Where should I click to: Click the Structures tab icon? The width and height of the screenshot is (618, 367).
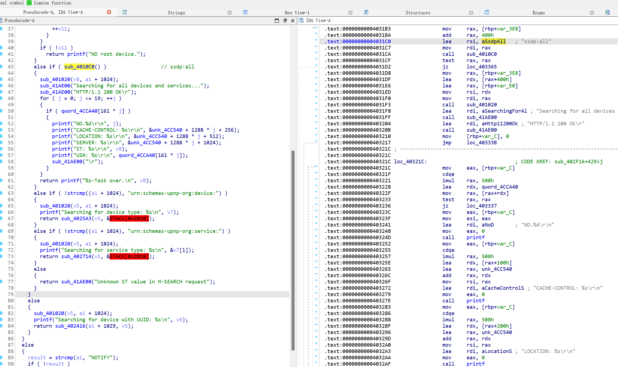point(366,12)
